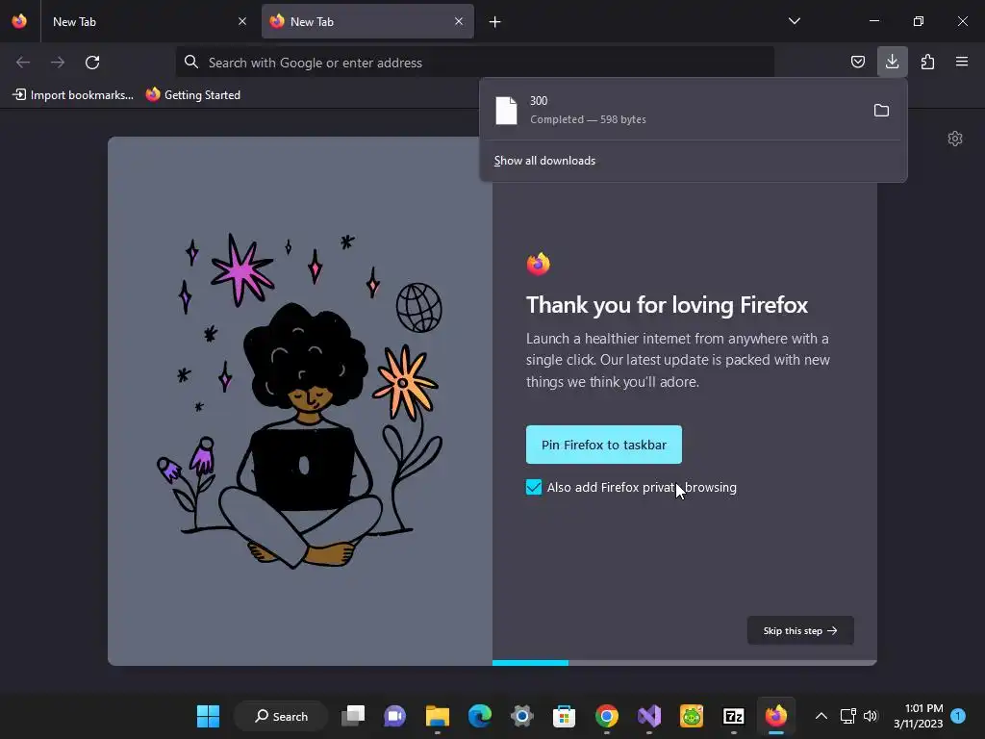
Task: Uncheck Also add Firefox private browsing
Action: pyautogui.click(x=533, y=487)
